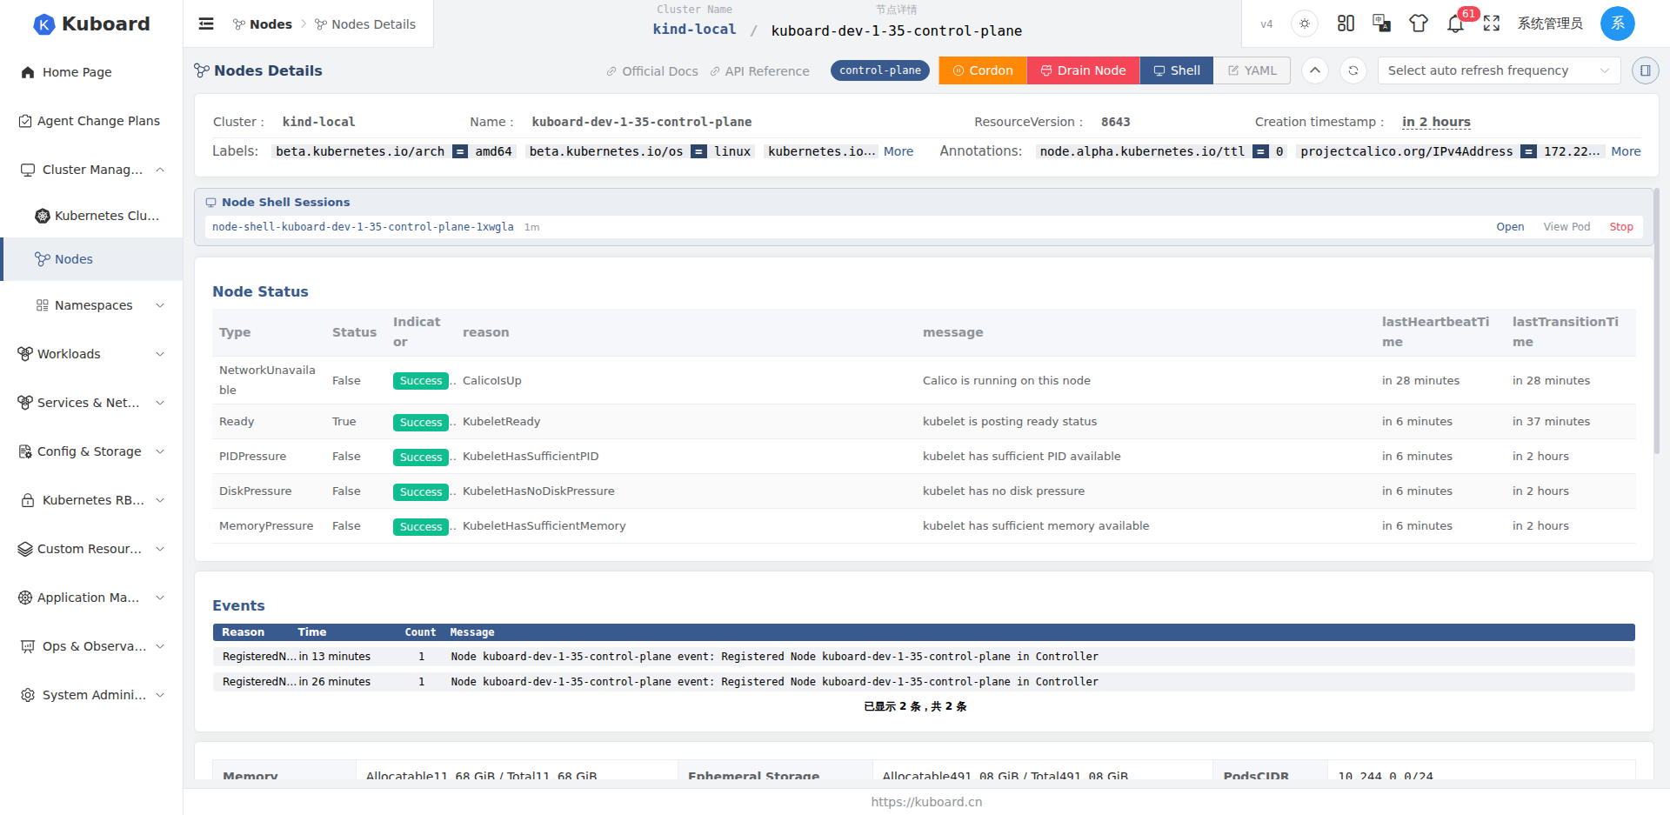
Task: Open the blue user avatar menu
Action: point(1618,23)
